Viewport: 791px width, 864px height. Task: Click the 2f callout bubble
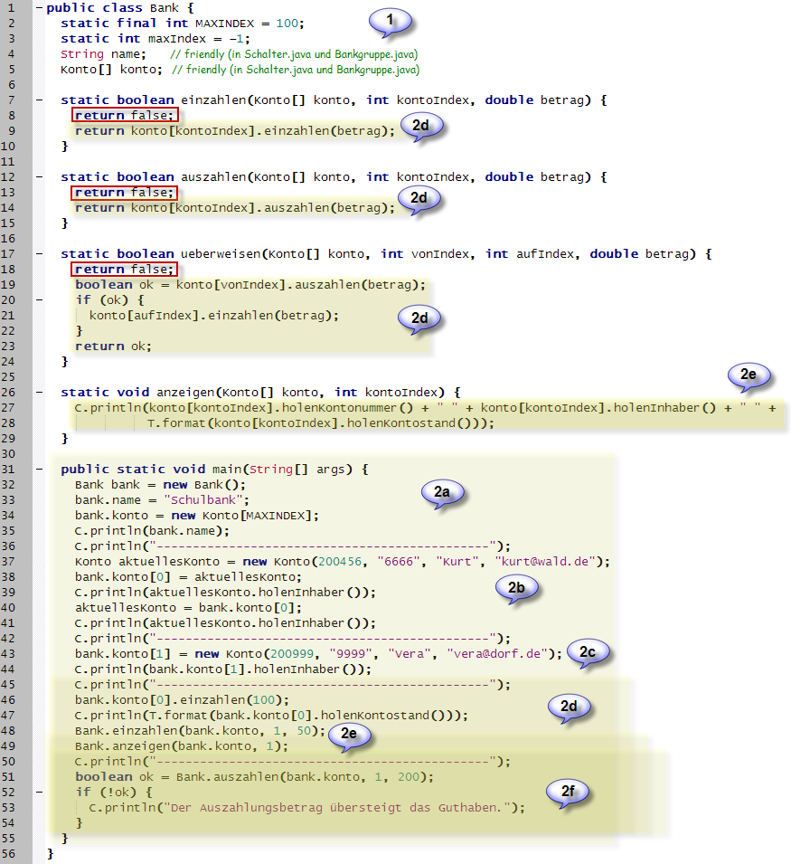click(x=567, y=793)
